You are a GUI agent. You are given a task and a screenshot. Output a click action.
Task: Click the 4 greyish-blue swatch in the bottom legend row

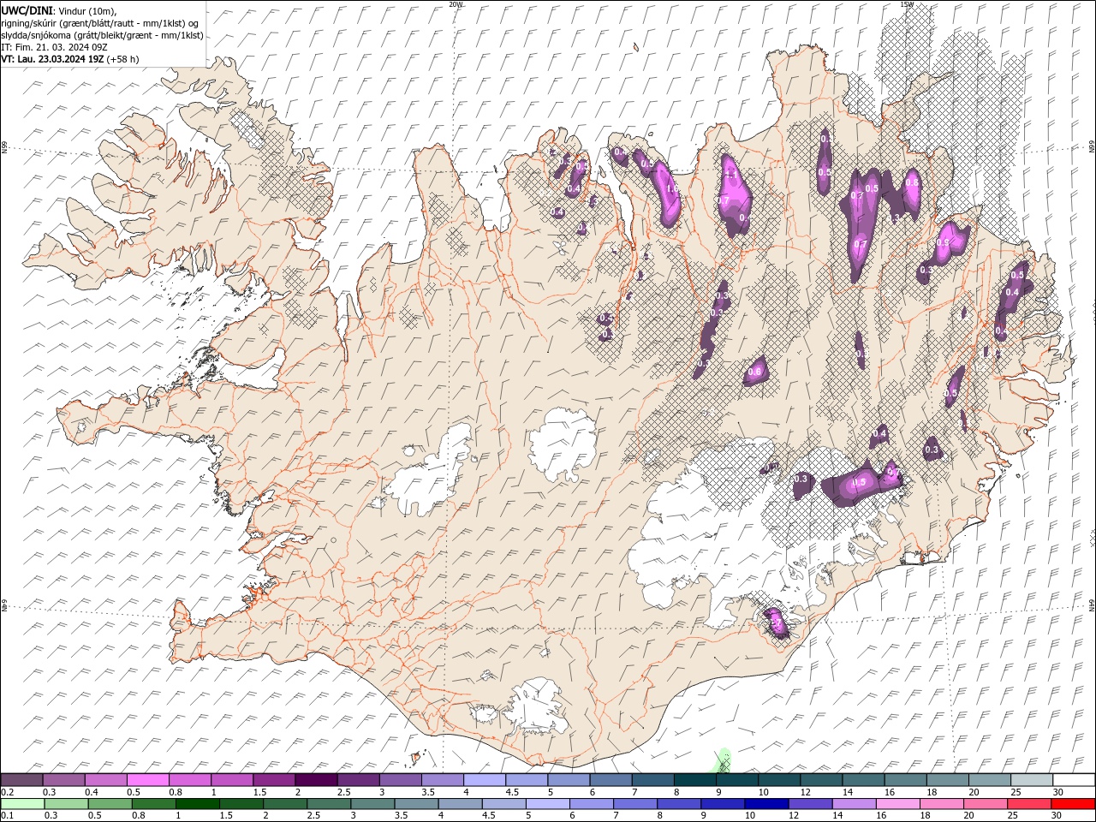click(460, 804)
